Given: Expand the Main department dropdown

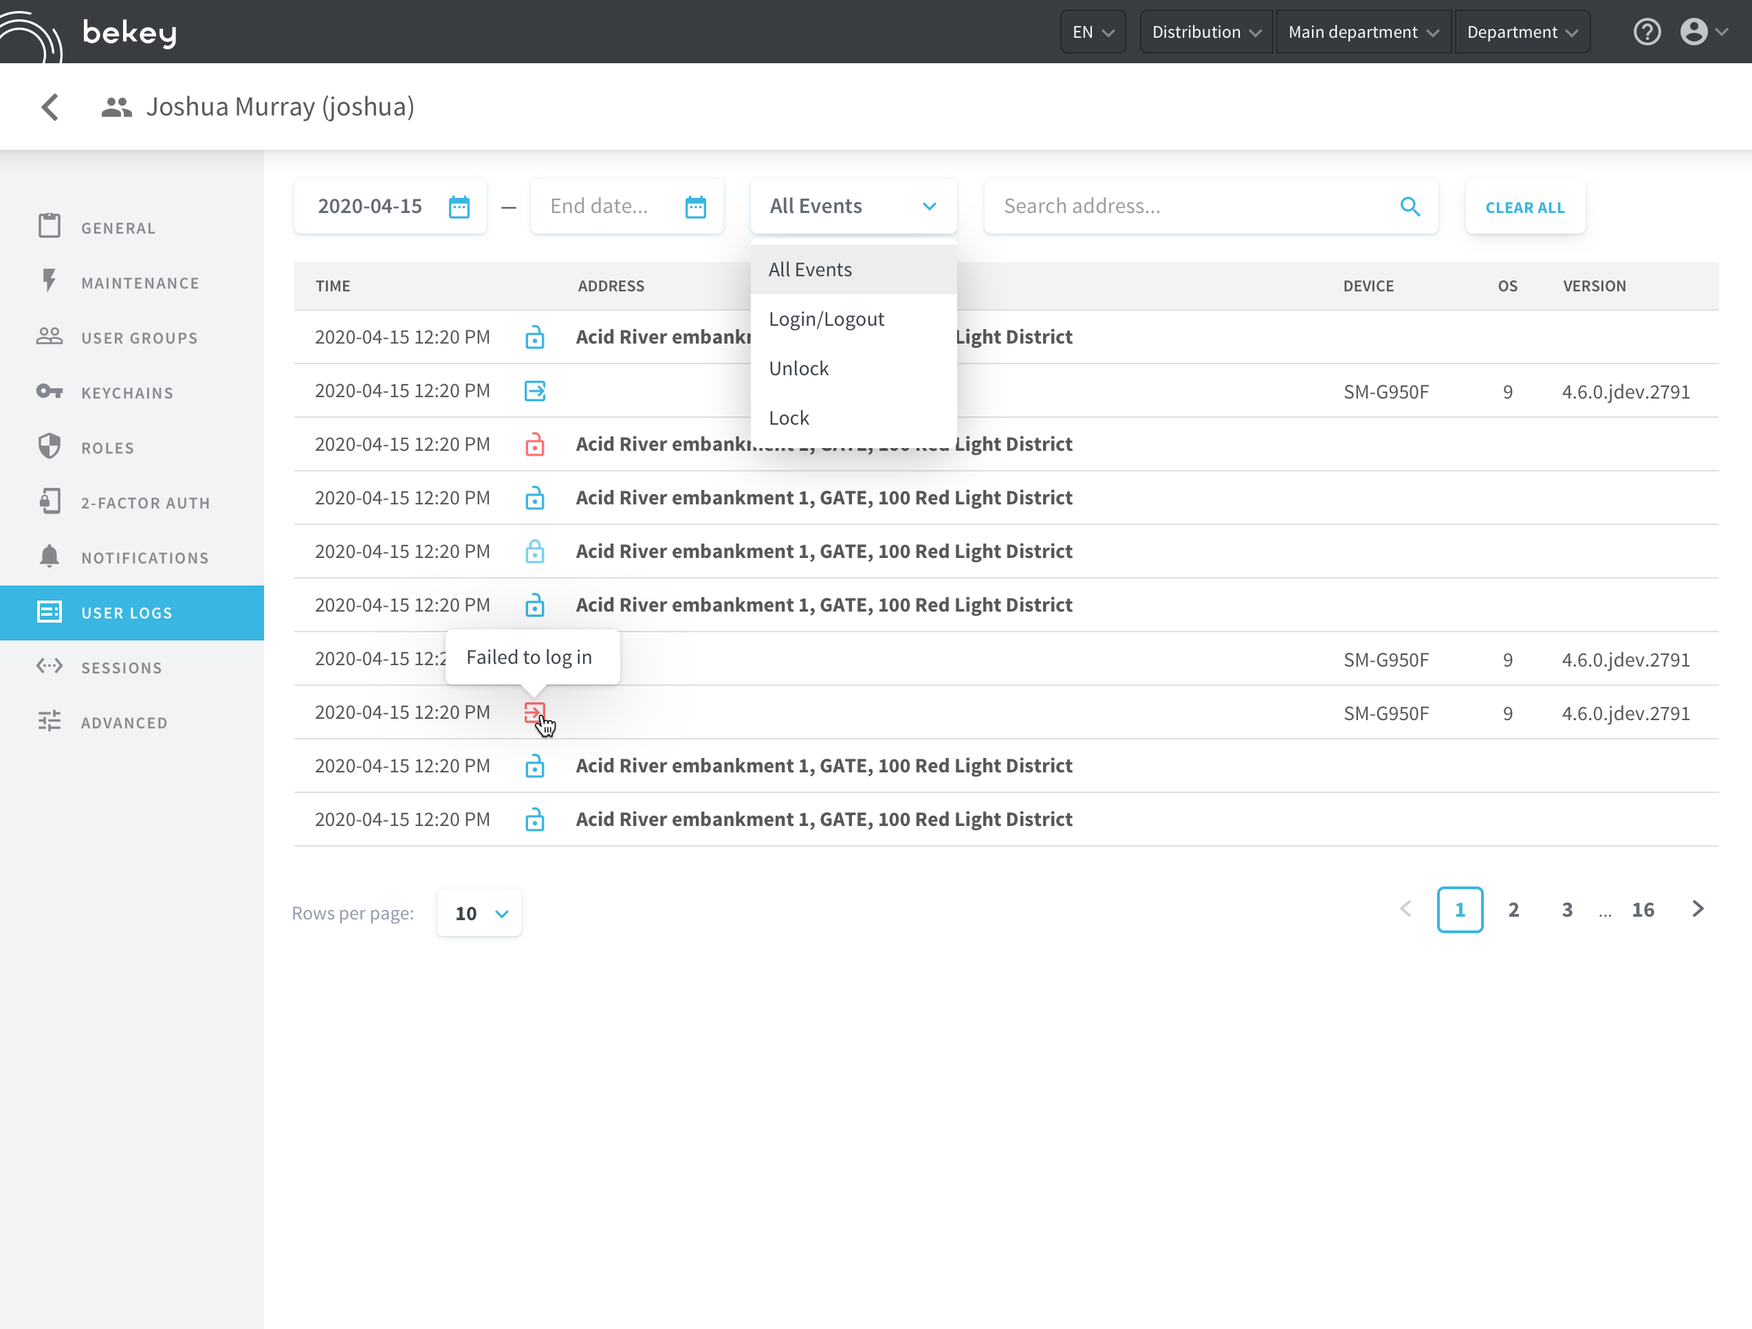Looking at the screenshot, I should point(1364,32).
